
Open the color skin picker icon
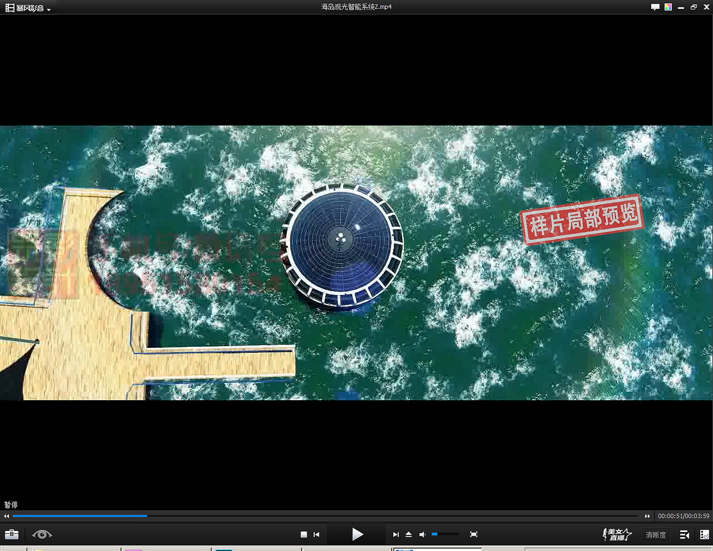click(668, 7)
